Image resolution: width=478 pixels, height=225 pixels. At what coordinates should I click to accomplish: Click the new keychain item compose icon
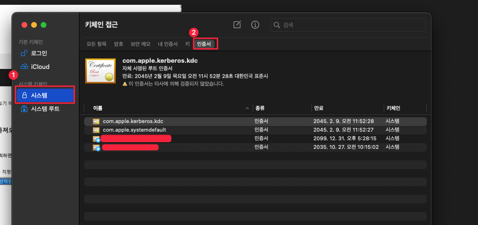point(237,25)
